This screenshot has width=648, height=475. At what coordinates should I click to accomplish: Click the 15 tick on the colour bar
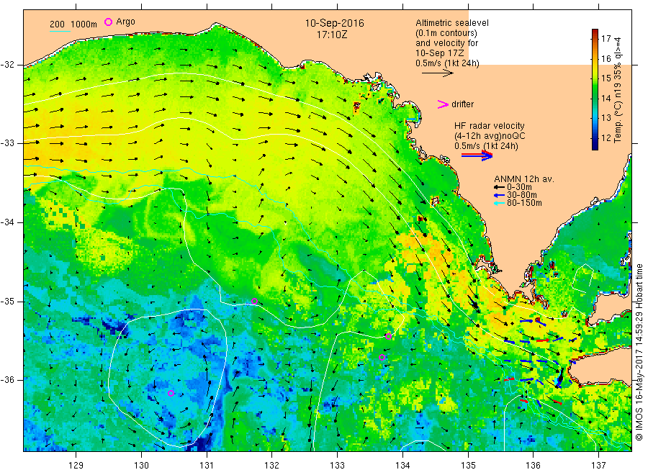[x=606, y=78]
